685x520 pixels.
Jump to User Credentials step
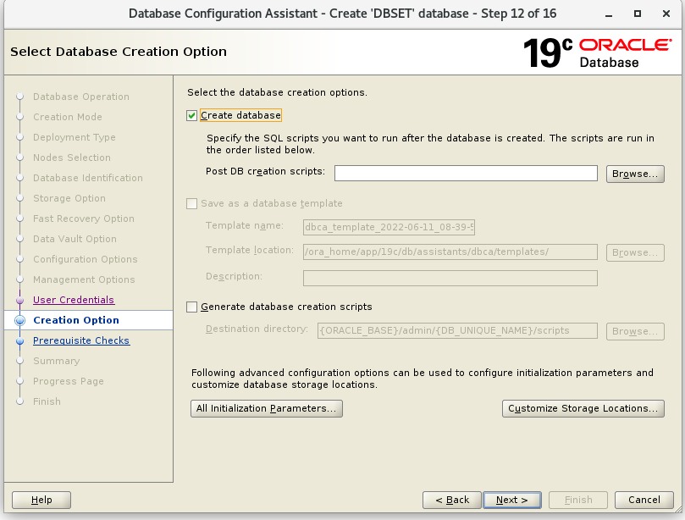pos(74,300)
